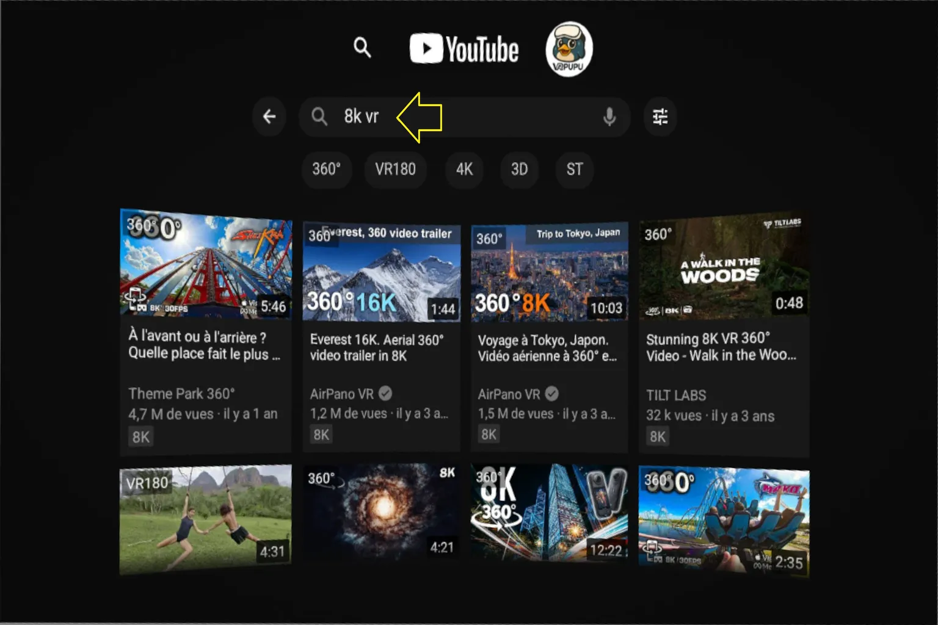The image size is (938, 625).
Task: Open the galaxy 360° video thumbnail
Action: coord(382,511)
